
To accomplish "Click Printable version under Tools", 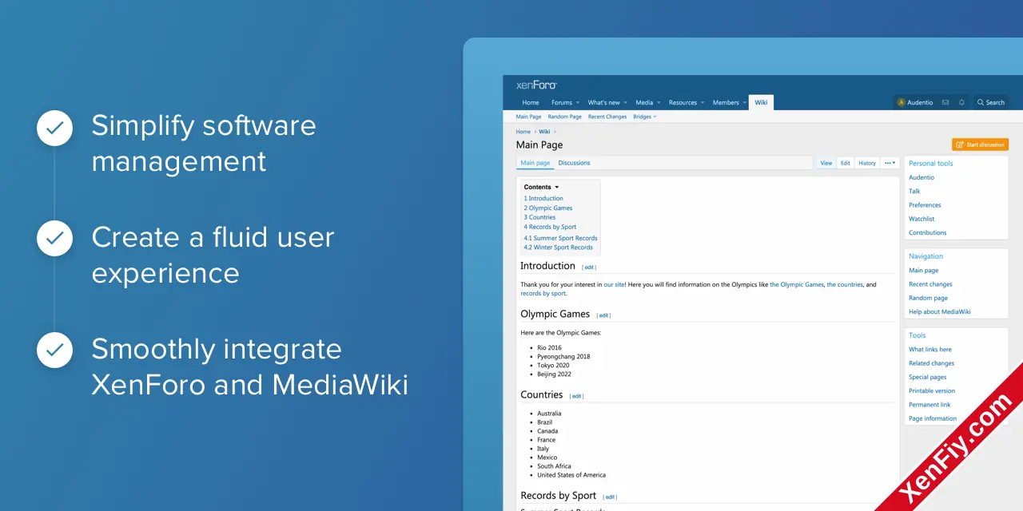I will pos(932,391).
